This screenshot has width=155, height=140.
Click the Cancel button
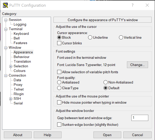137,135
